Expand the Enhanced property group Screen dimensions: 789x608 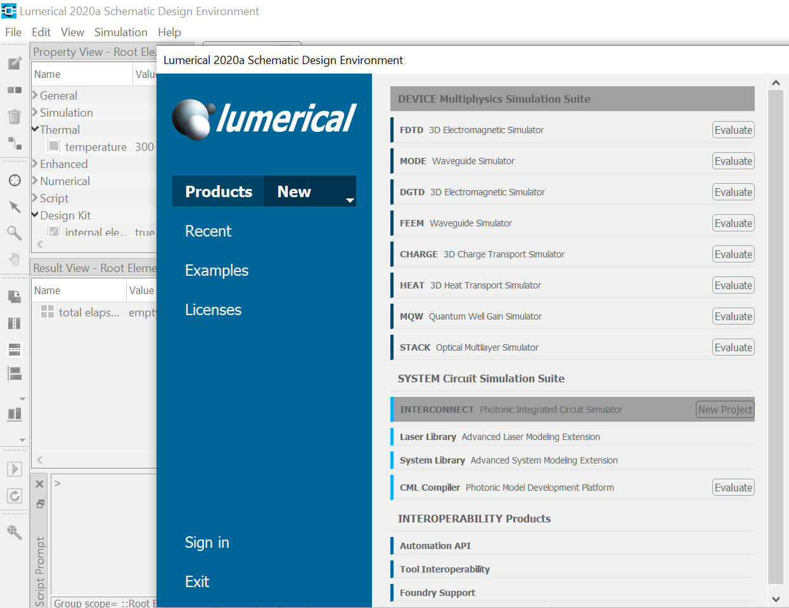pos(35,164)
